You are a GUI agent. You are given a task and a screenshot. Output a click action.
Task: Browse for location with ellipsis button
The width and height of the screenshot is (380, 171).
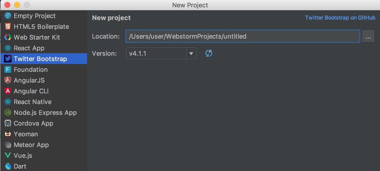[368, 36]
